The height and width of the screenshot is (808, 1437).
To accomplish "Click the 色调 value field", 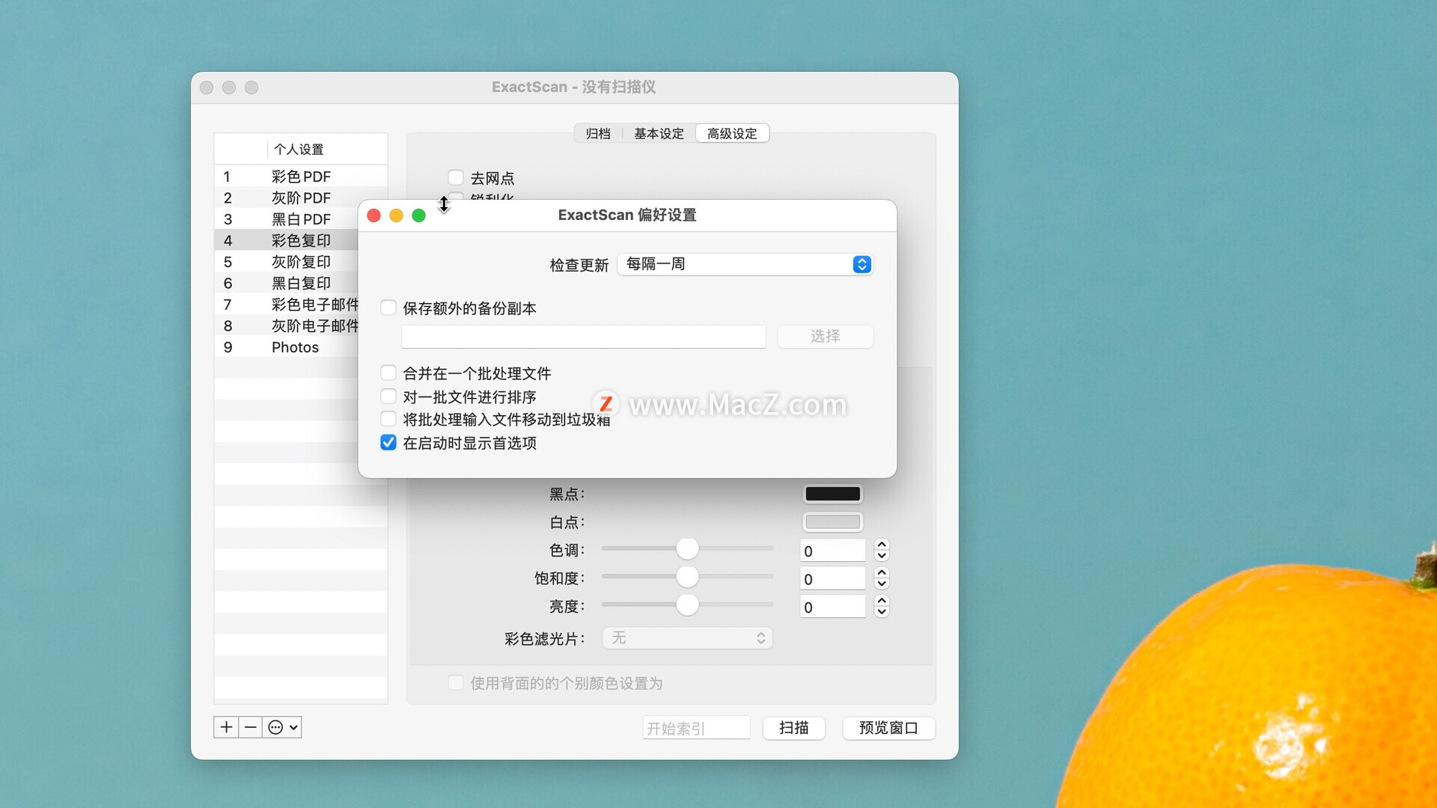I will [x=832, y=551].
